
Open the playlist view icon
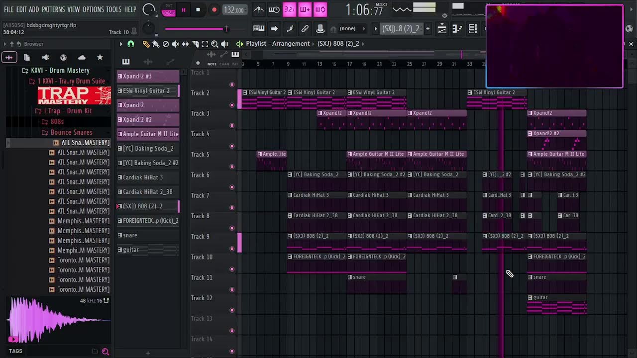point(442,29)
